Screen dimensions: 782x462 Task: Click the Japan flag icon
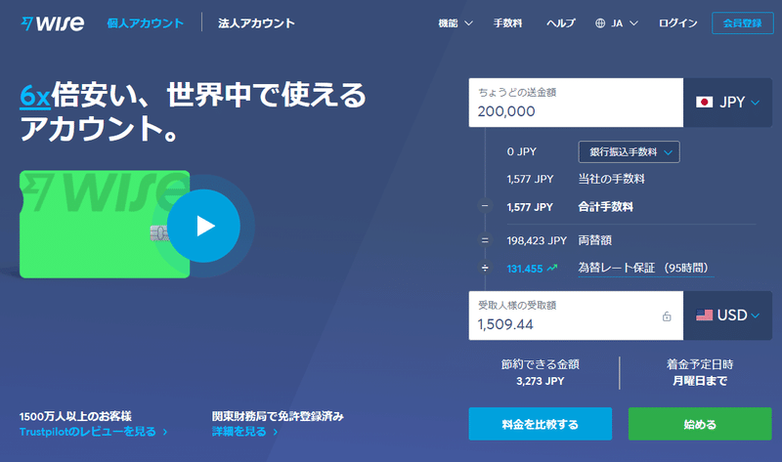click(704, 103)
